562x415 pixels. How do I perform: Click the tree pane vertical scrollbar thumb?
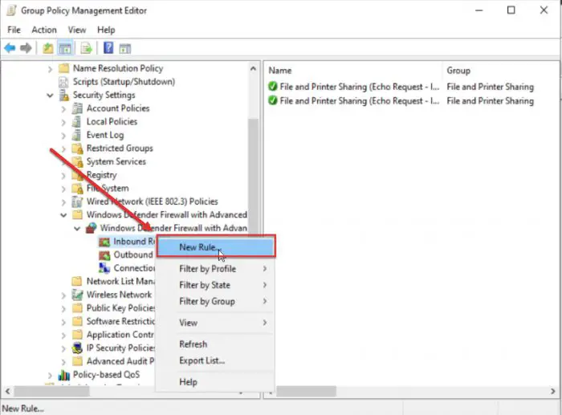254,176
